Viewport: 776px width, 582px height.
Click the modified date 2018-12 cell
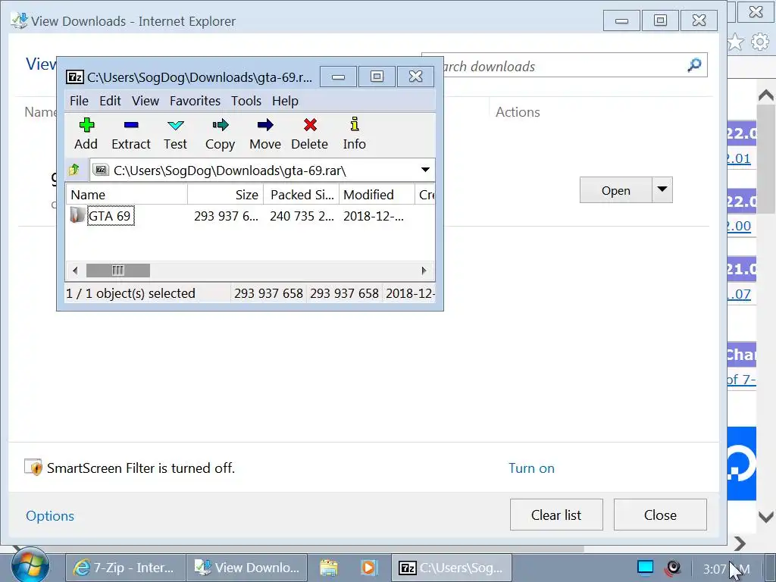374,216
